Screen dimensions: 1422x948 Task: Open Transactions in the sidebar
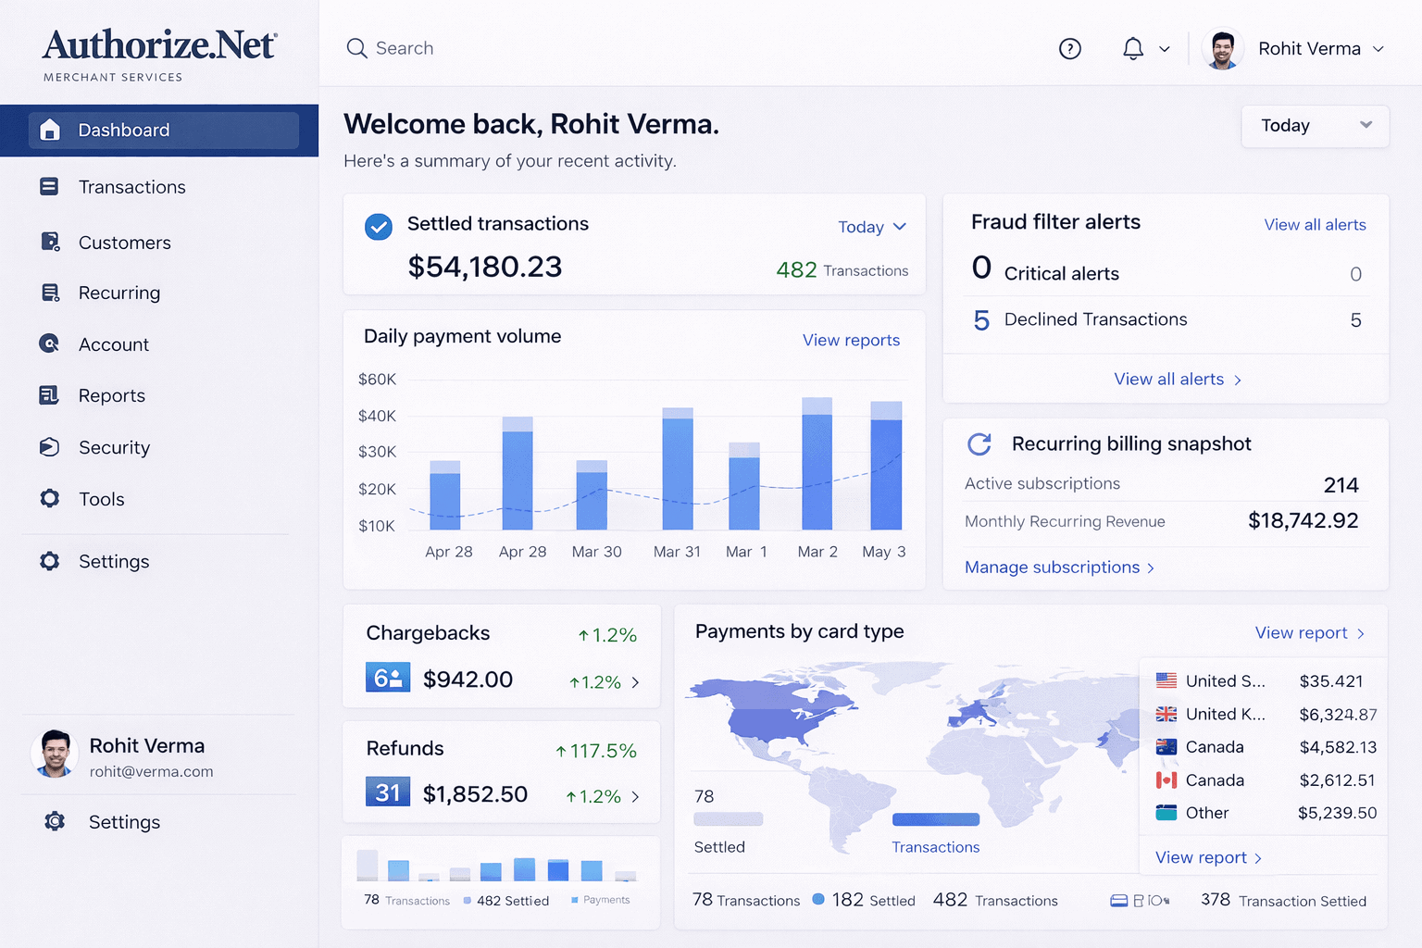131,187
